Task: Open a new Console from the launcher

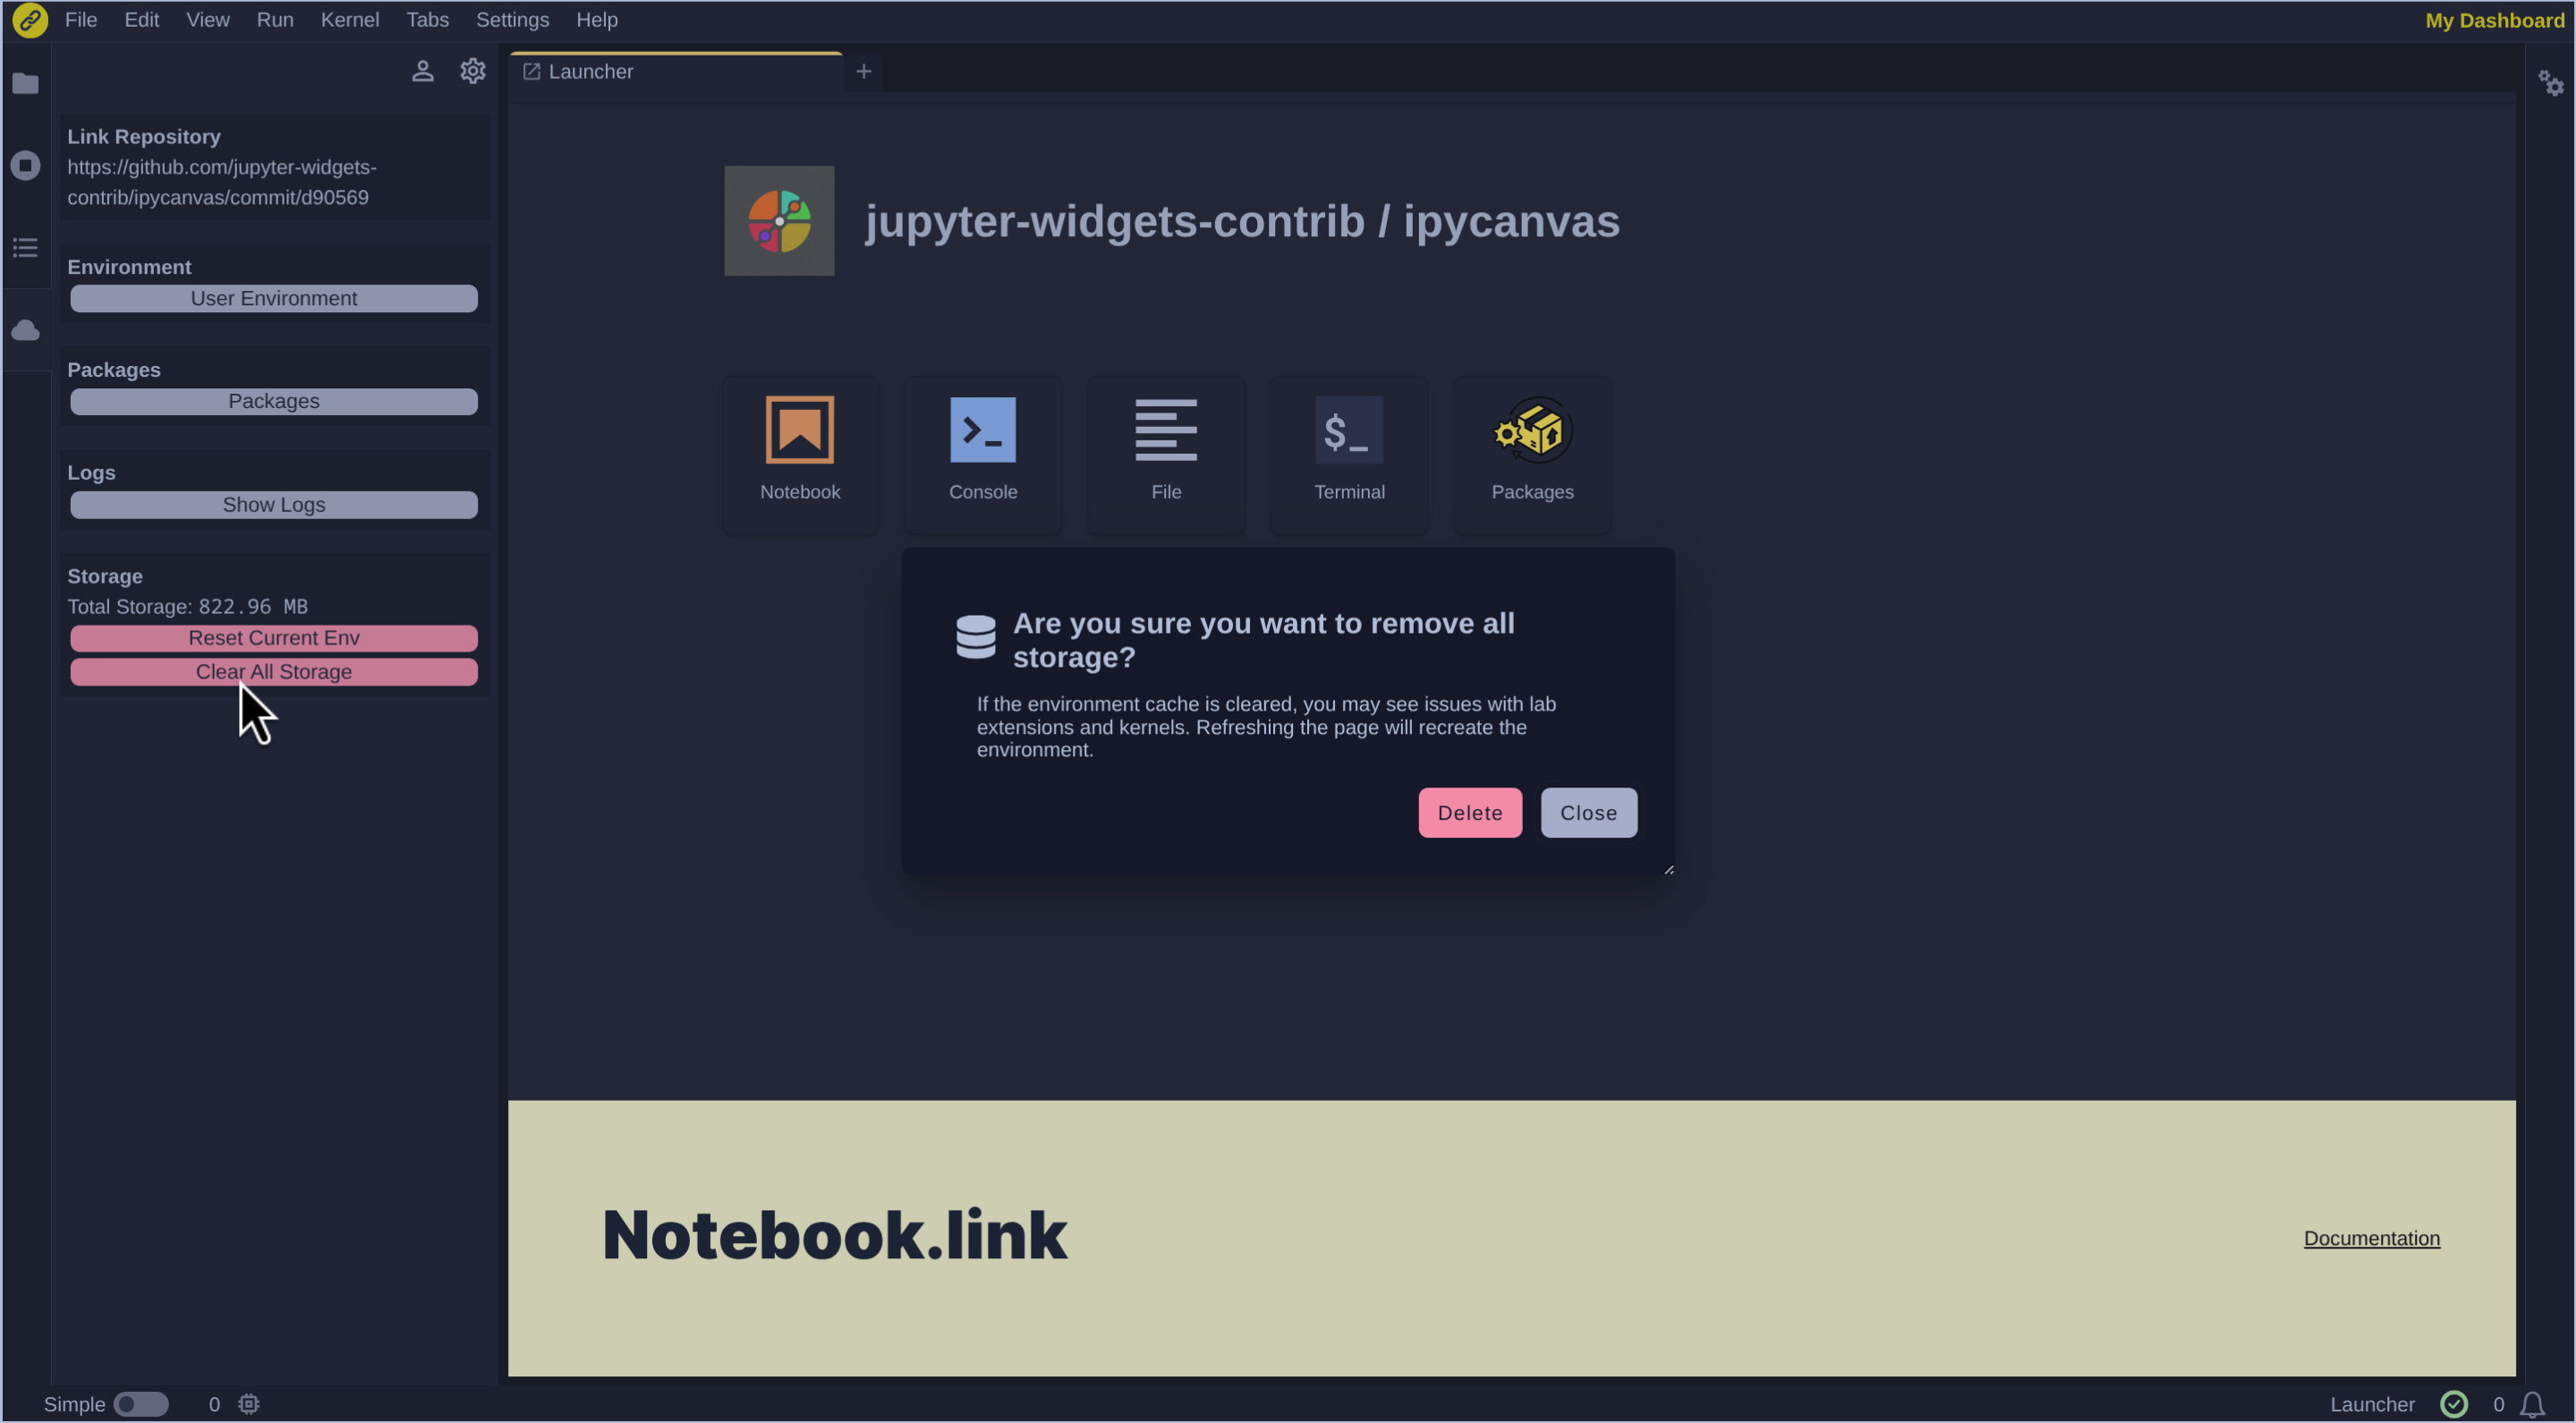Action: click(x=982, y=453)
